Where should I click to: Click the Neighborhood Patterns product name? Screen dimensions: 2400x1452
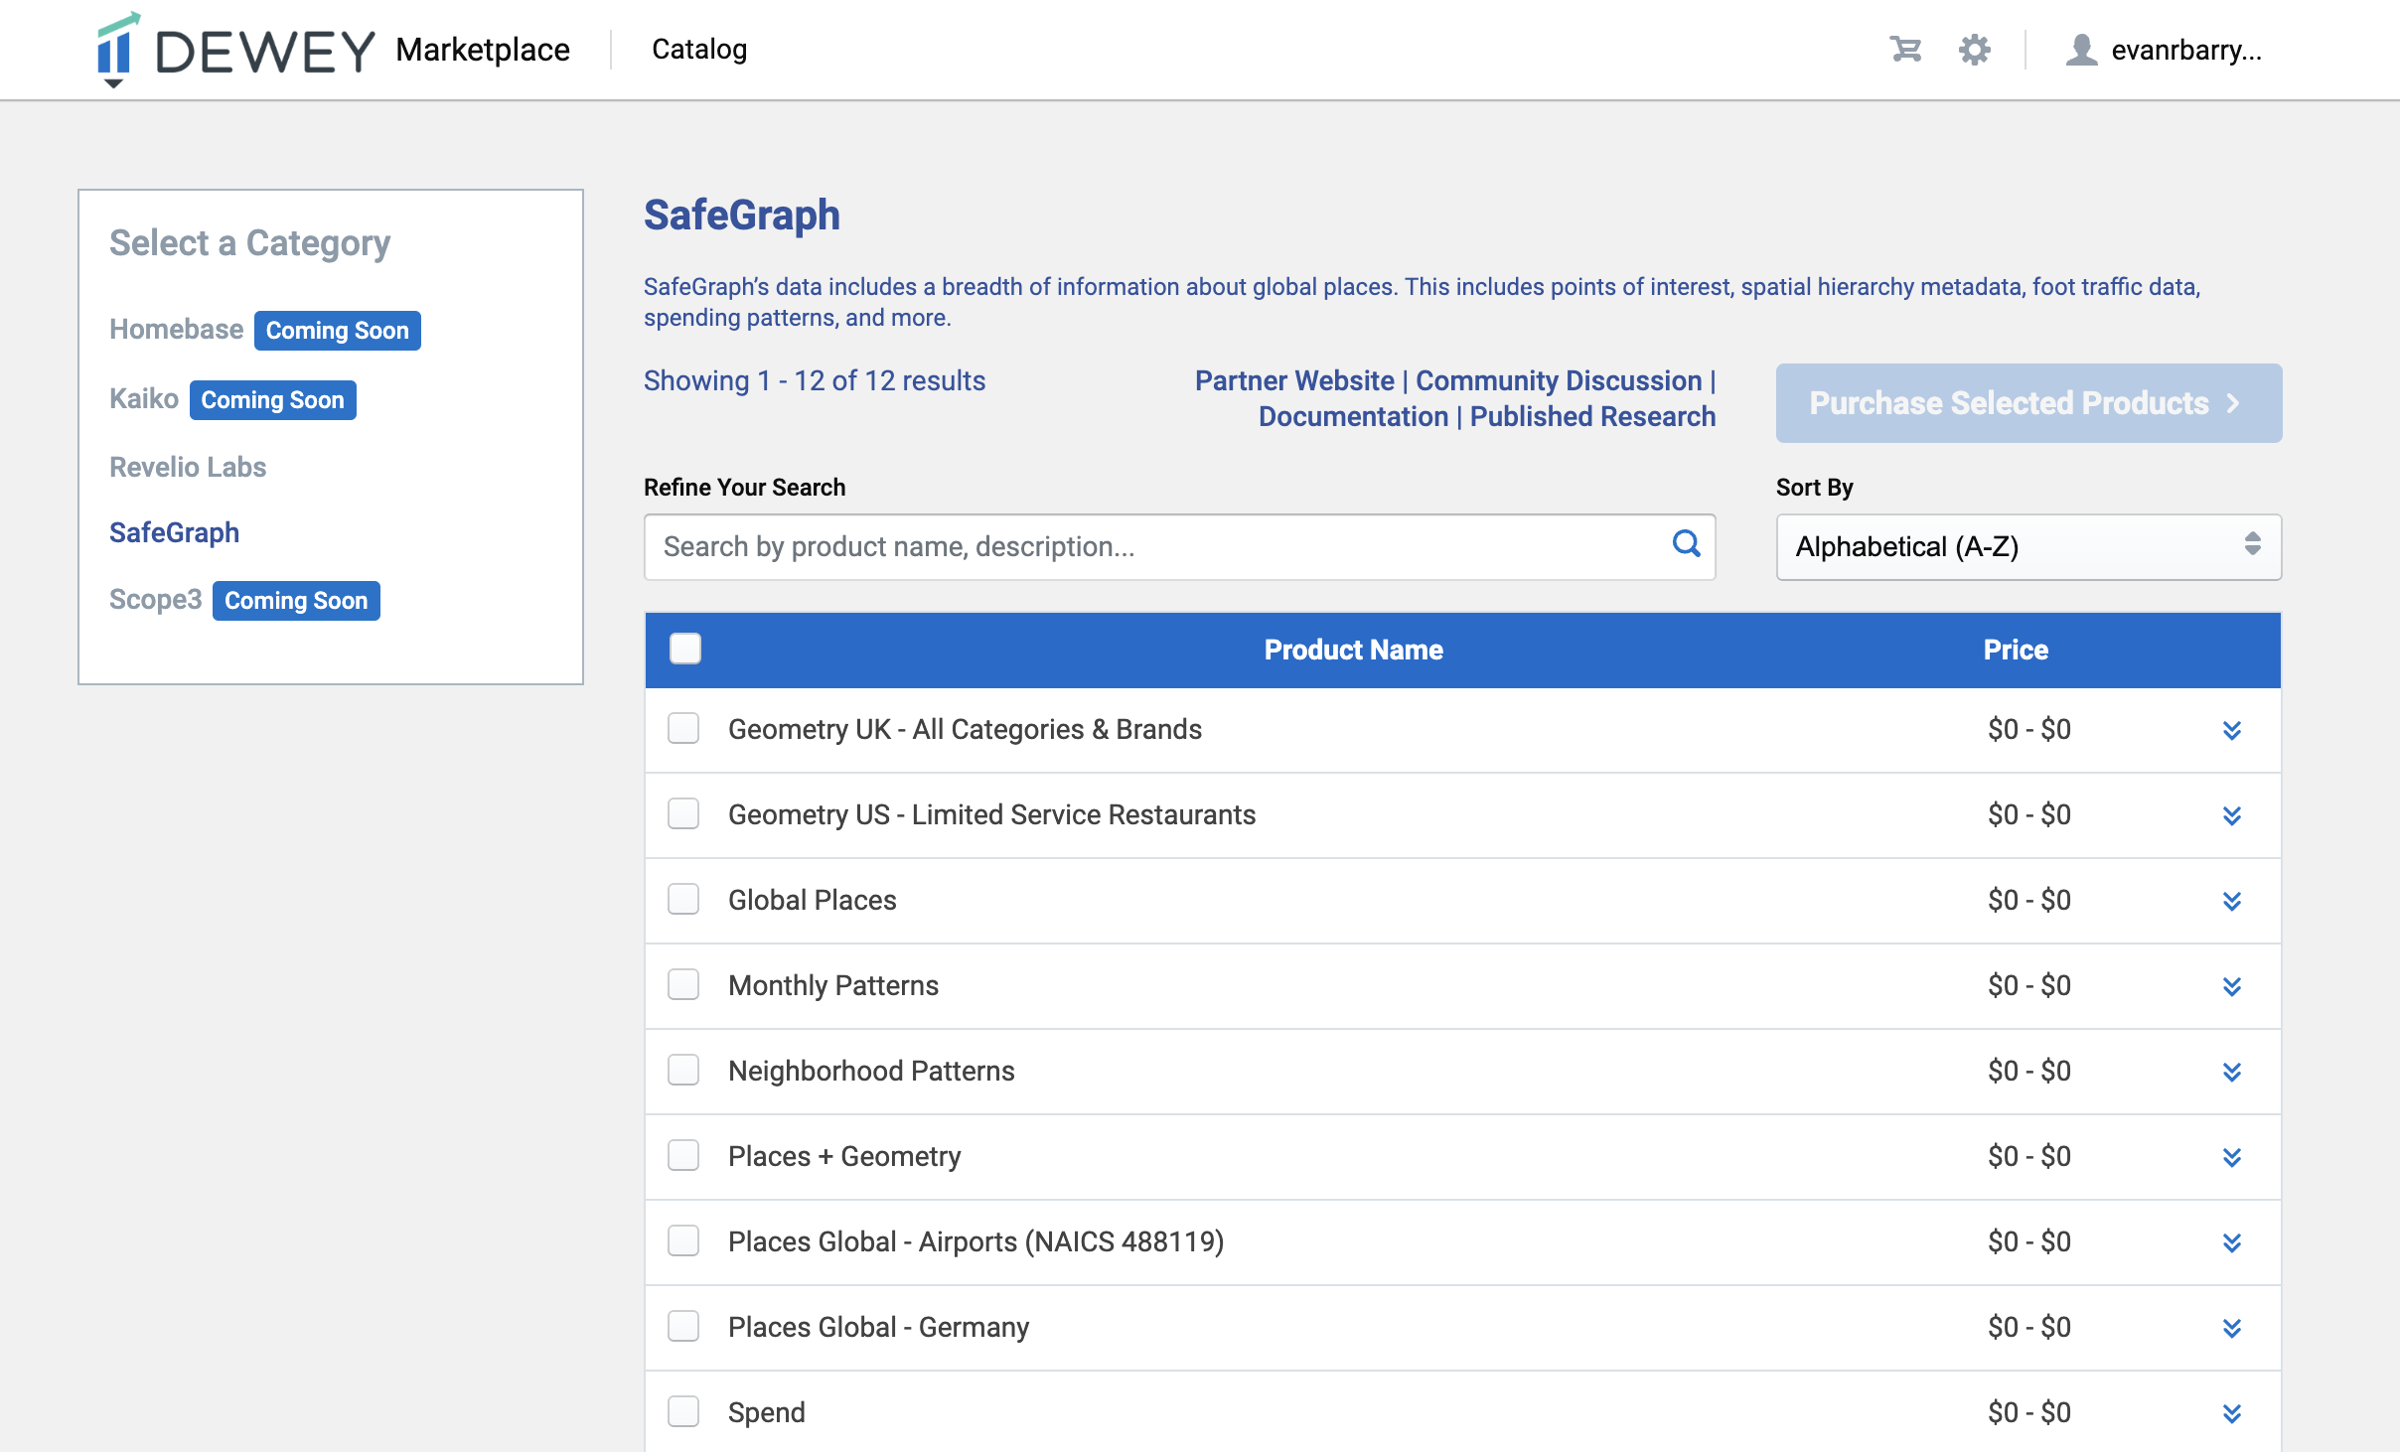(x=871, y=1071)
